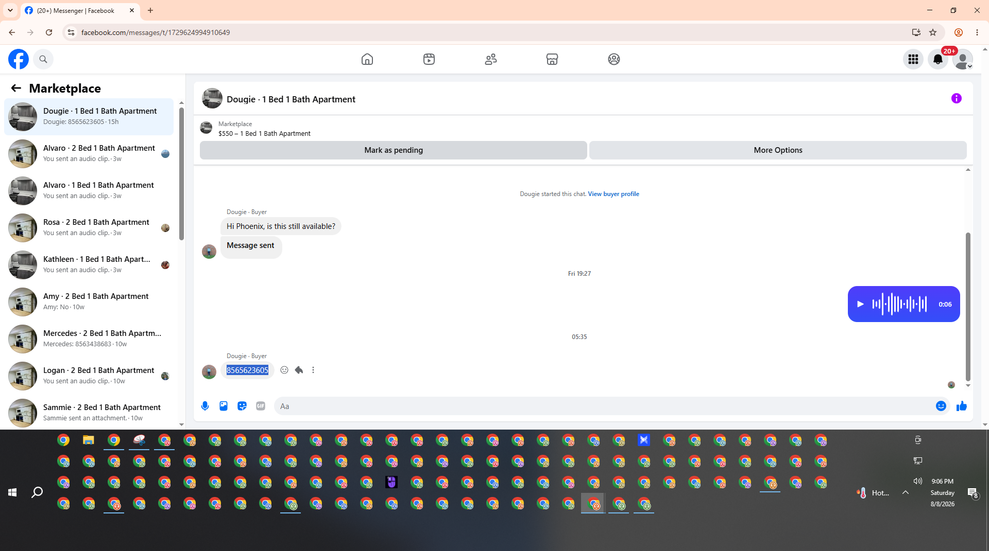This screenshot has width=989, height=551.
Task: React to the 8565623605 message
Action: pyautogui.click(x=284, y=370)
